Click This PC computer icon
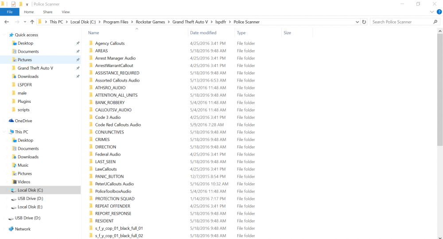This screenshot has height=239, width=443. click(x=12, y=132)
